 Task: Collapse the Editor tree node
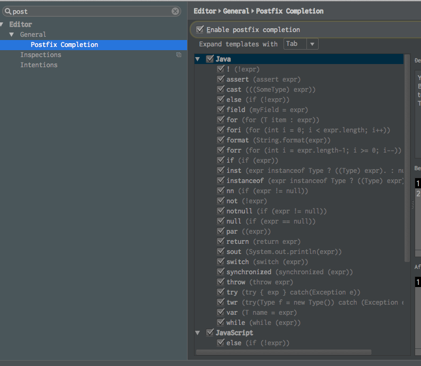(x=2, y=25)
